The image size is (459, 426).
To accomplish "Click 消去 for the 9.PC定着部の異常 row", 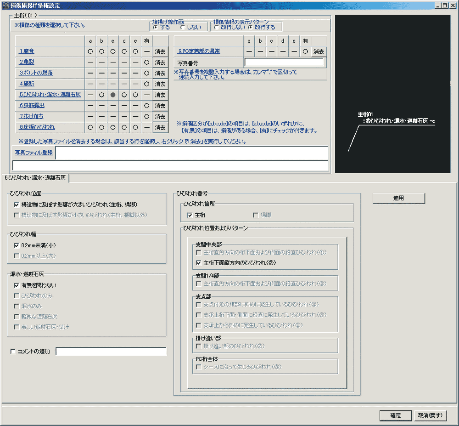I will tap(319, 51).
